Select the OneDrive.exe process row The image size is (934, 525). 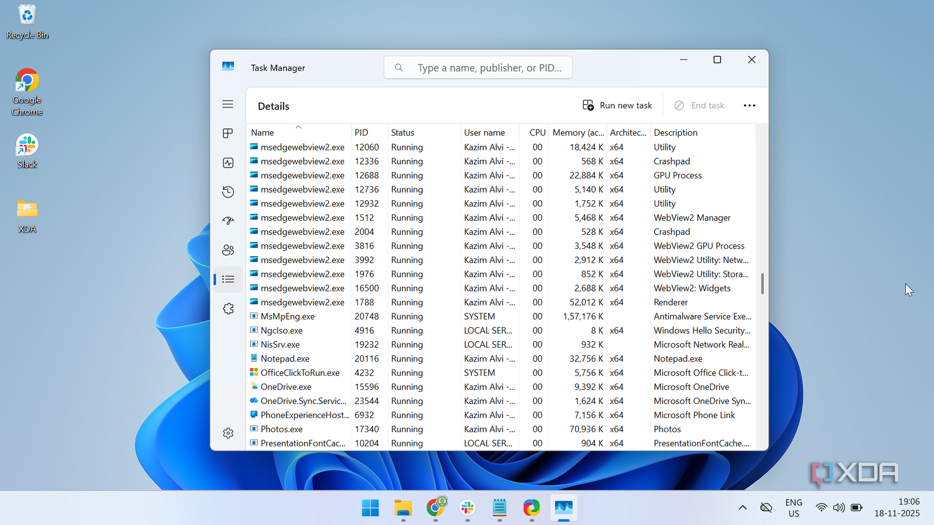pyautogui.click(x=501, y=387)
